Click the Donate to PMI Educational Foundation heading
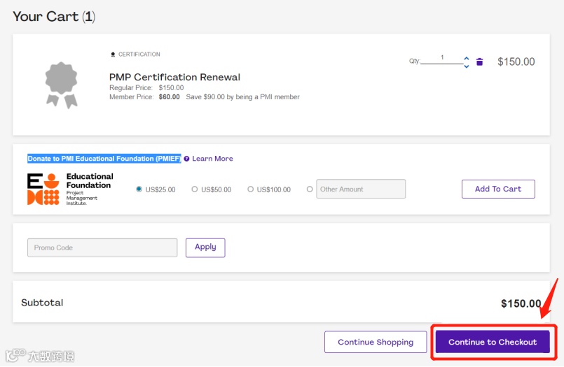The width and height of the screenshot is (564, 367). click(x=104, y=159)
